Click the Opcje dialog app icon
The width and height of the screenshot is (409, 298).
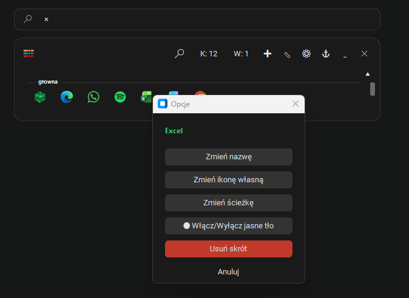point(163,104)
